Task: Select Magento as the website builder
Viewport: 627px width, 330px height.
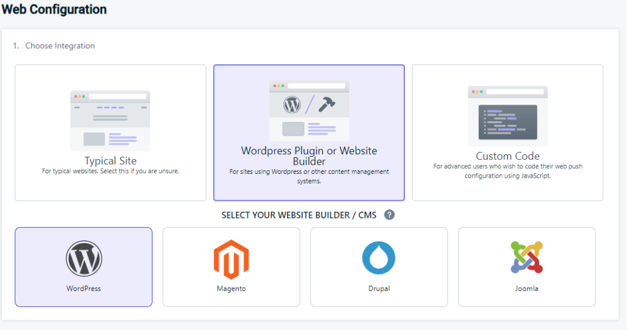Action: coord(231,267)
